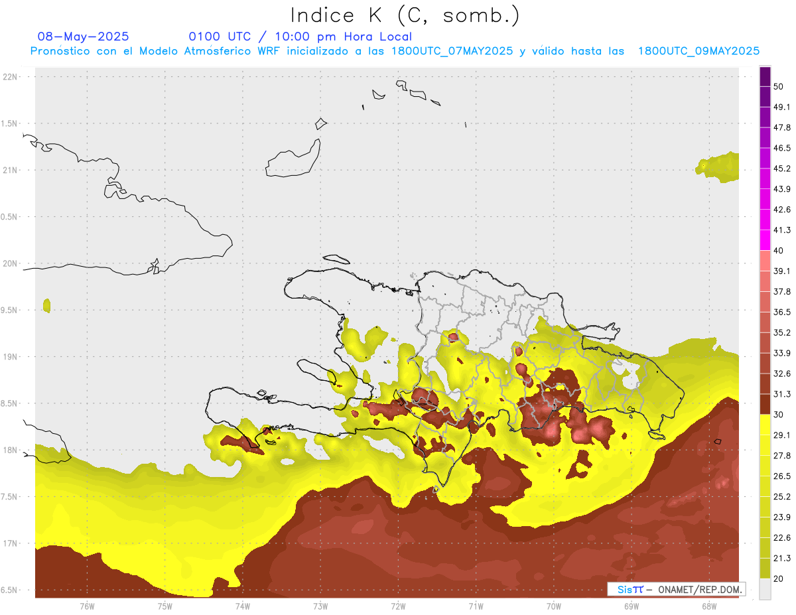Click the colorbar value "37.8"
The width and height of the screenshot is (796, 615).
click(x=782, y=292)
